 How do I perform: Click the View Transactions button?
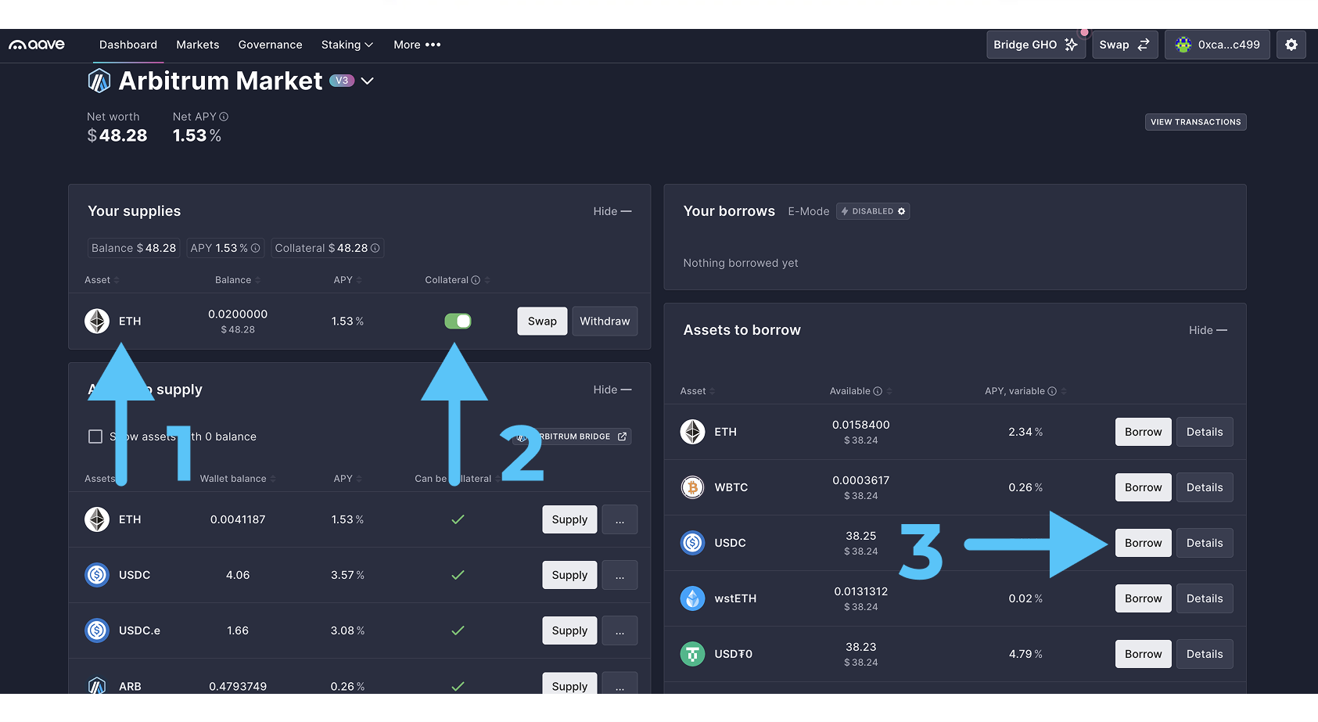pyautogui.click(x=1195, y=122)
